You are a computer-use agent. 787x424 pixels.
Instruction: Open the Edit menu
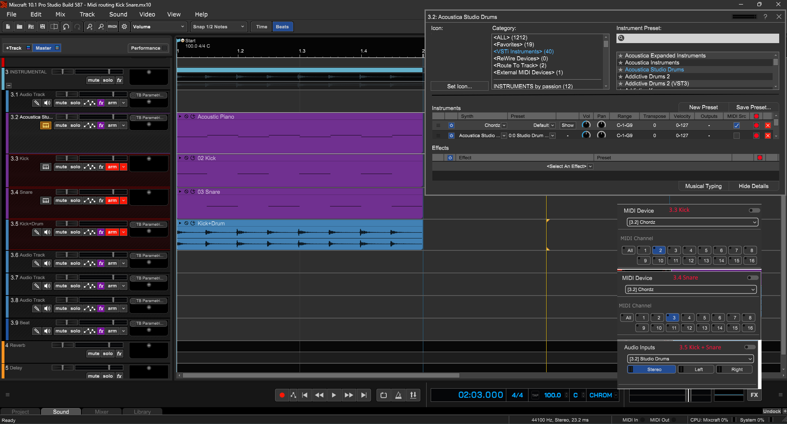(x=36, y=14)
